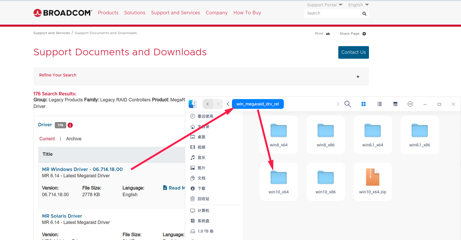This screenshot has width=461, height=240.
Task: Open the win8.1_x86 folder
Action: point(420,135)
